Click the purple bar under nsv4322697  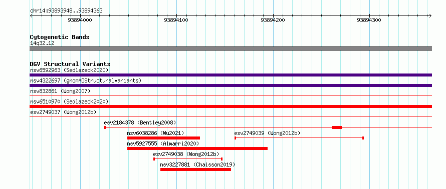pos(231,85)
